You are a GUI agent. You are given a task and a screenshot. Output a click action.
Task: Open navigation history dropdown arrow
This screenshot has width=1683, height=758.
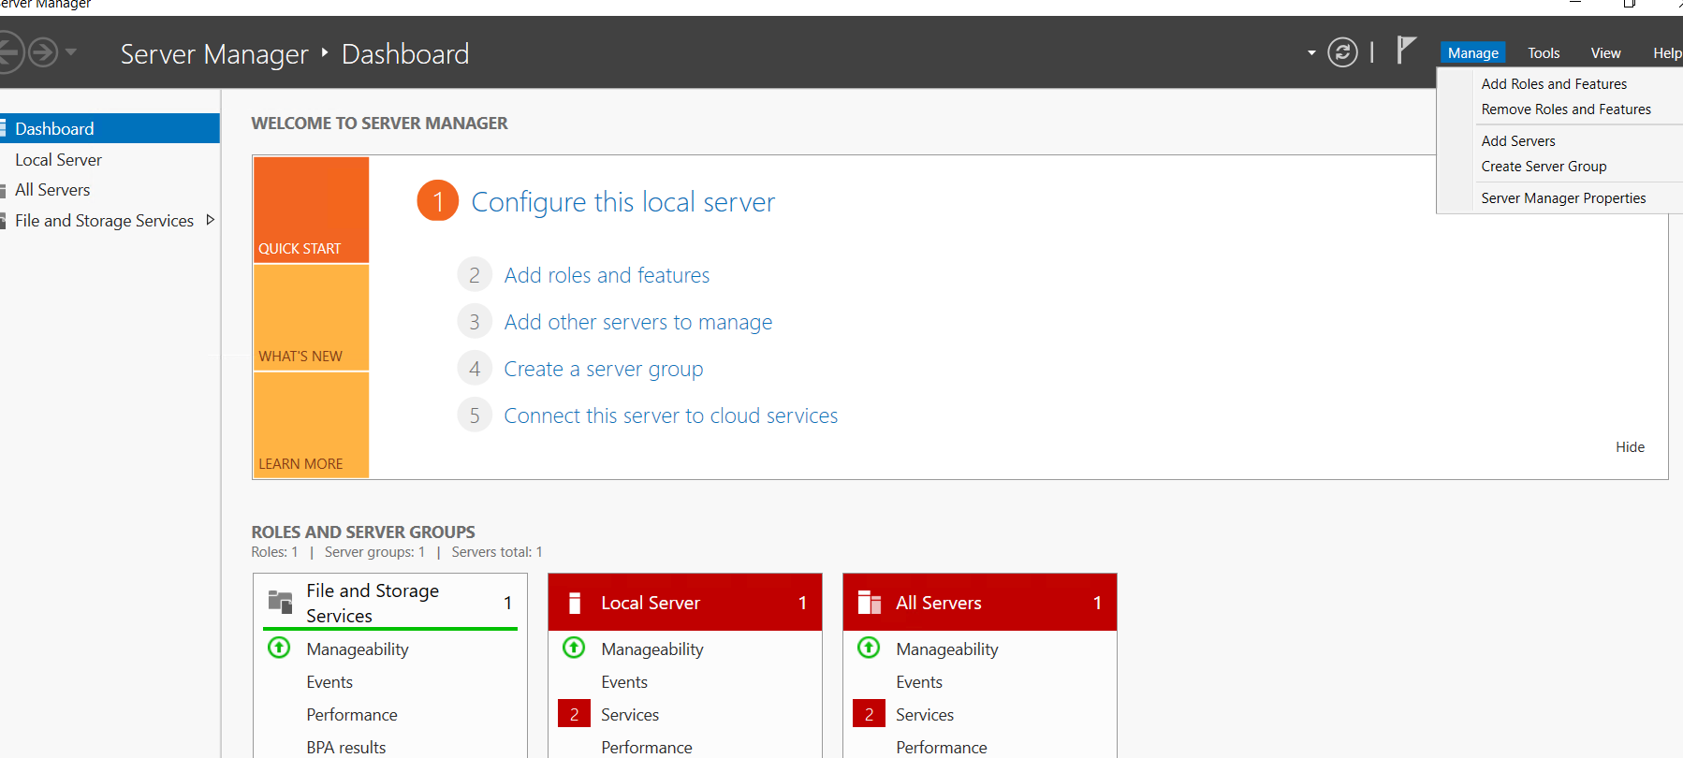[x=71, y=52]
